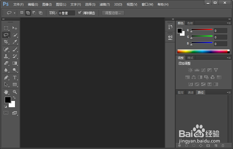This screenshot has height=149, width=233.
Task: Open the 窗口(W) menu
Action: click(x=147, y=4)
